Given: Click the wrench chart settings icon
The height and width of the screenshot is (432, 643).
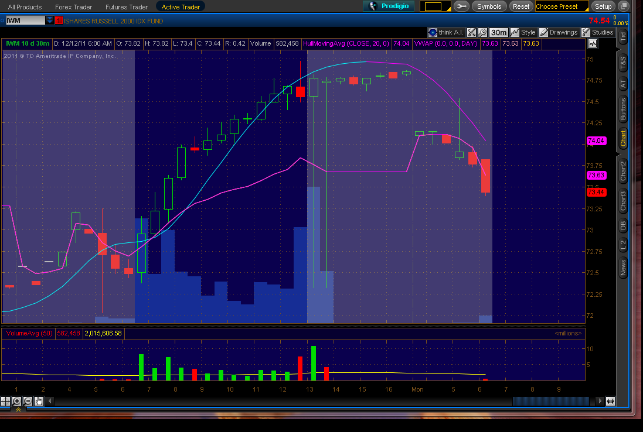Looking at the screenshot, I should click(482, 33).
